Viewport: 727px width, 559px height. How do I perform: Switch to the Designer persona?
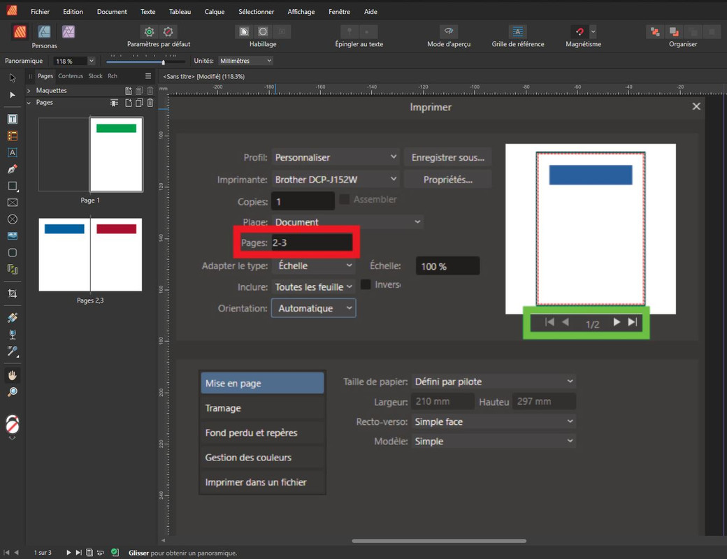tap(44, 31)
